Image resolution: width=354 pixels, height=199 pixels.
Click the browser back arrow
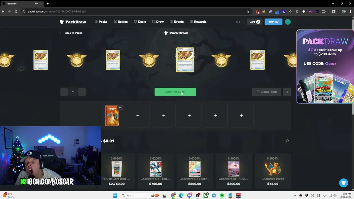(x=3, y=11)
